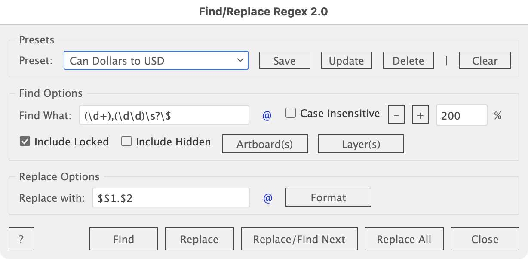The height and width of the screenshot is (259, 528).
Task: Open the Preset dropdown list
Action: (x=156, y=61)
